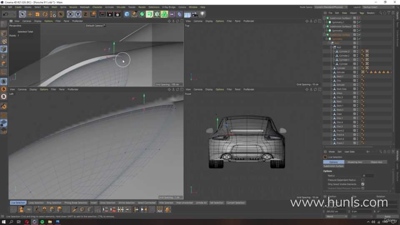This screenshot has height=225, width=400.
Task: Click the Loop Selection button
Action: click(36, 202)
